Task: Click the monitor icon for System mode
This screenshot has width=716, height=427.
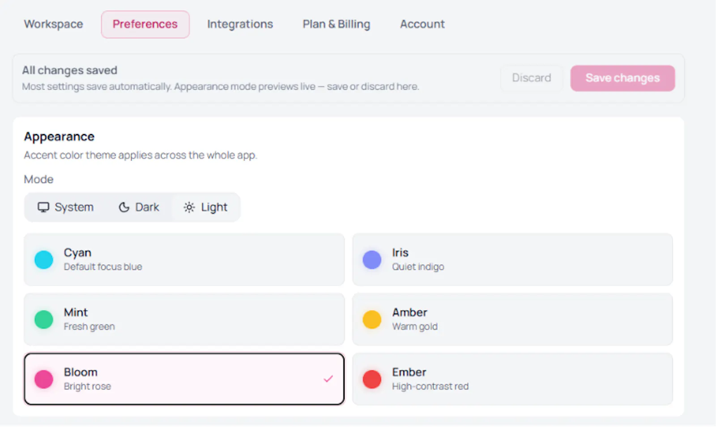Action: 43,207
